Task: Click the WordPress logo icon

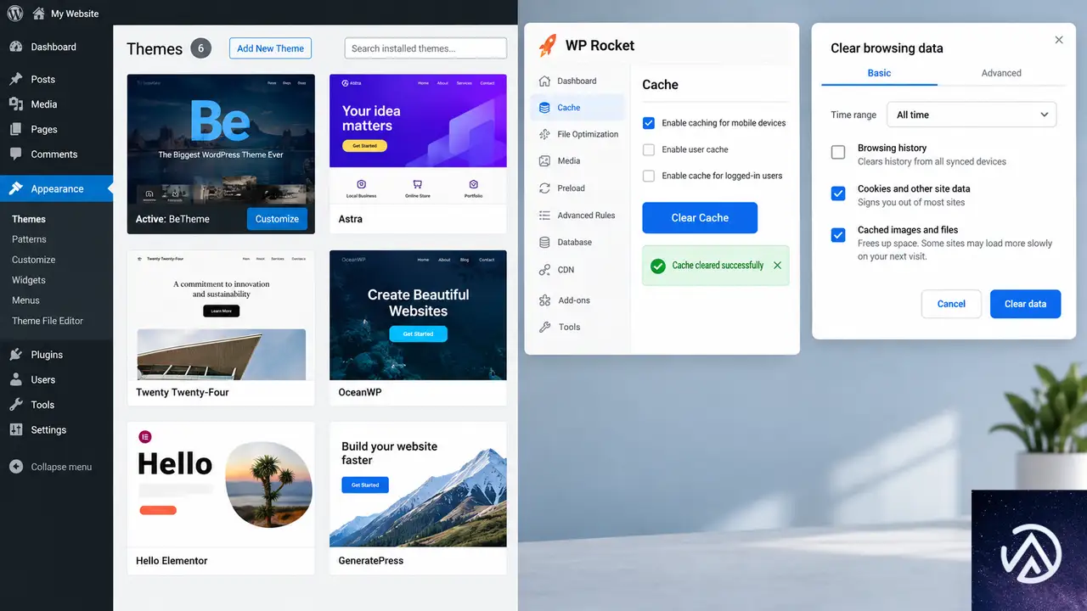Action: click(15, 14)
